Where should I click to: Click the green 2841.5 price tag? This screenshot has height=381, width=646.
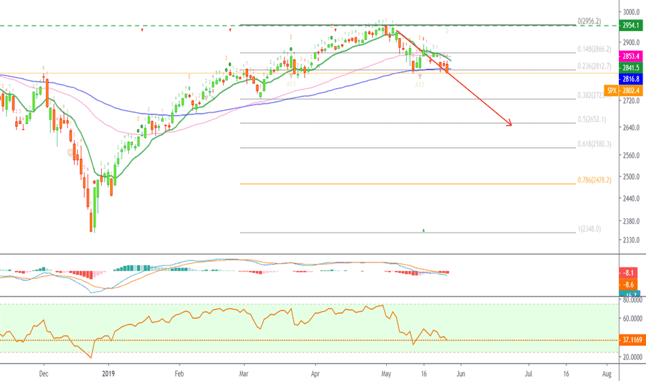[x=631, y=68]
